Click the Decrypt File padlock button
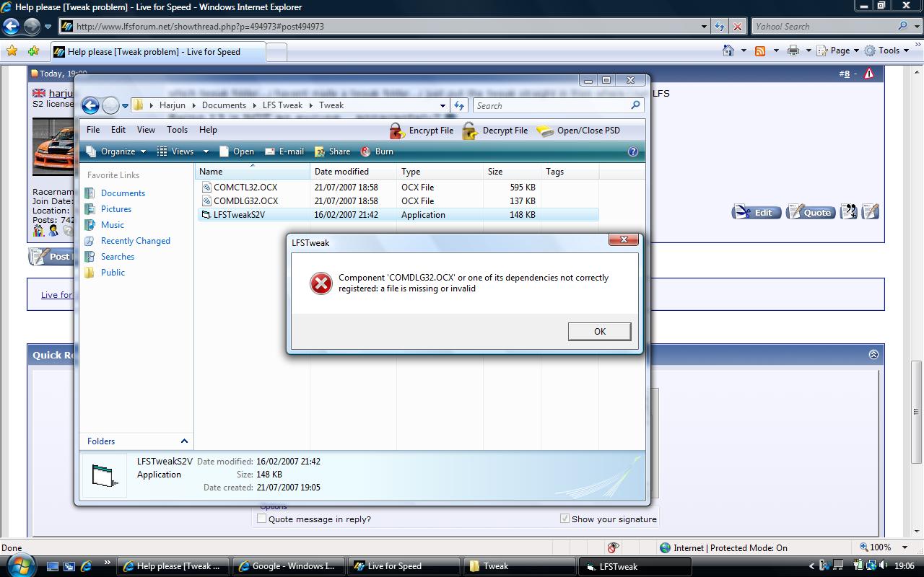Viewport: 924px width, 577px height. pos(494,131)
